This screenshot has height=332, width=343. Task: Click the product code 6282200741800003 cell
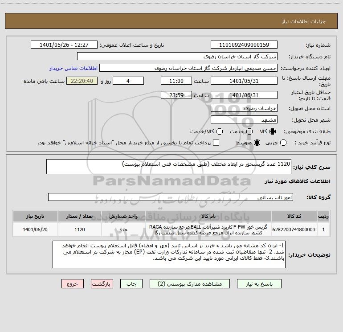click(294, 230)
